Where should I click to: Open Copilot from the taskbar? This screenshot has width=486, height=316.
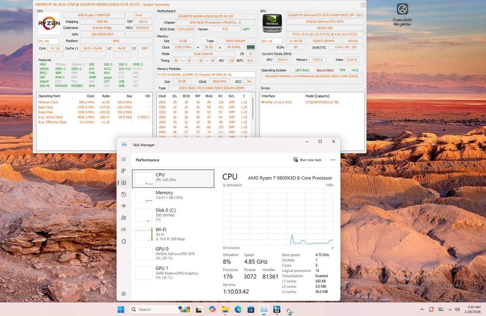tap(212, 309)
